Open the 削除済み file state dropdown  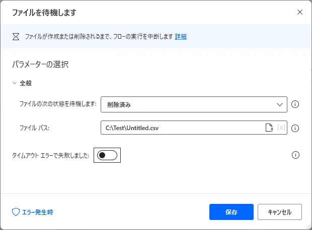tap(194, 104)
